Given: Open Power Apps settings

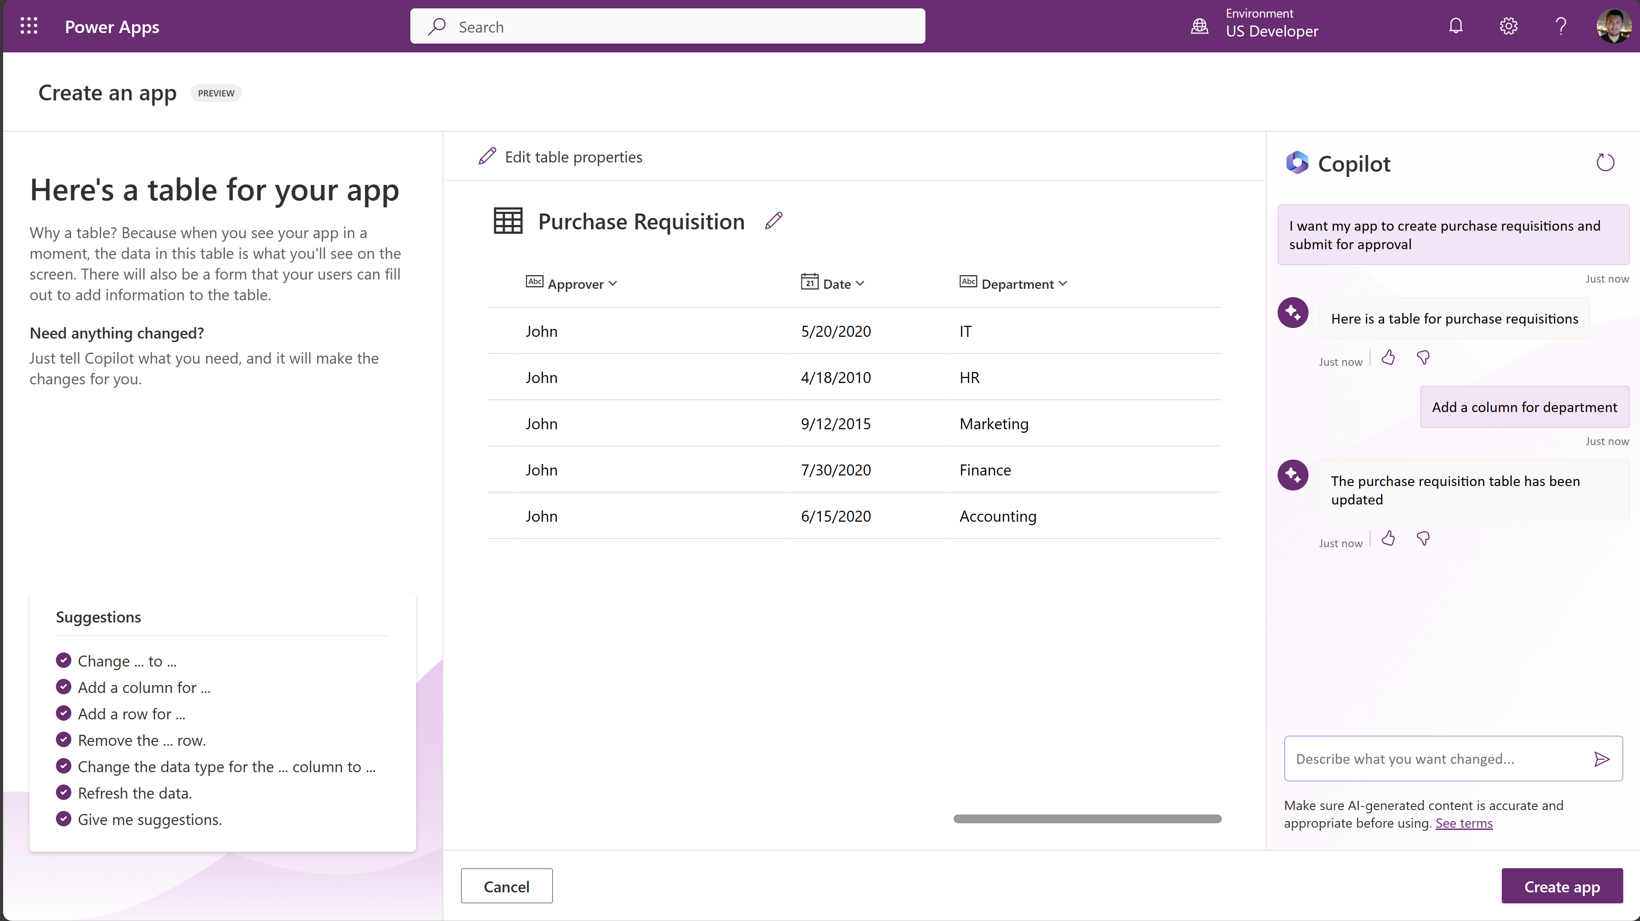Looking at the screenshot, I should [1508, 26].
